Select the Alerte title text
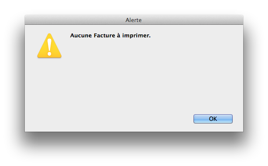This screenshot has height=166, width=268. tap(133, 20)
